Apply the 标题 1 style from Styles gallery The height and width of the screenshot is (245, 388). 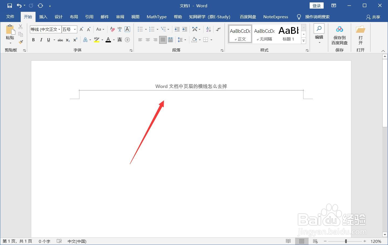tap(288, 34)
